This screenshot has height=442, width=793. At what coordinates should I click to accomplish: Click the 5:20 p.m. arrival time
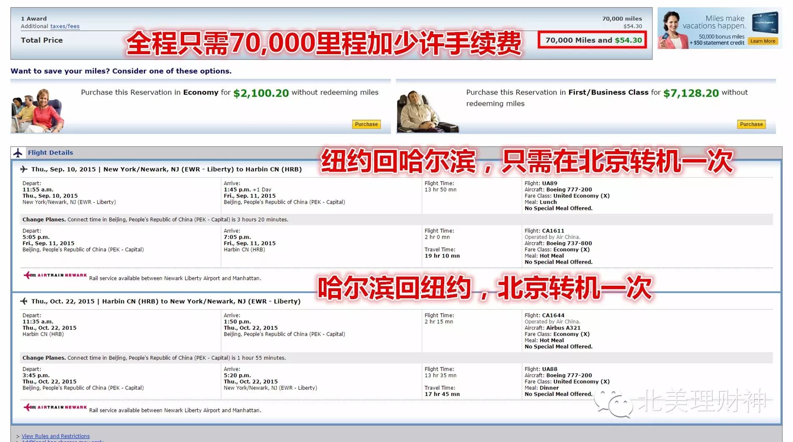click(x=238, y=375)
